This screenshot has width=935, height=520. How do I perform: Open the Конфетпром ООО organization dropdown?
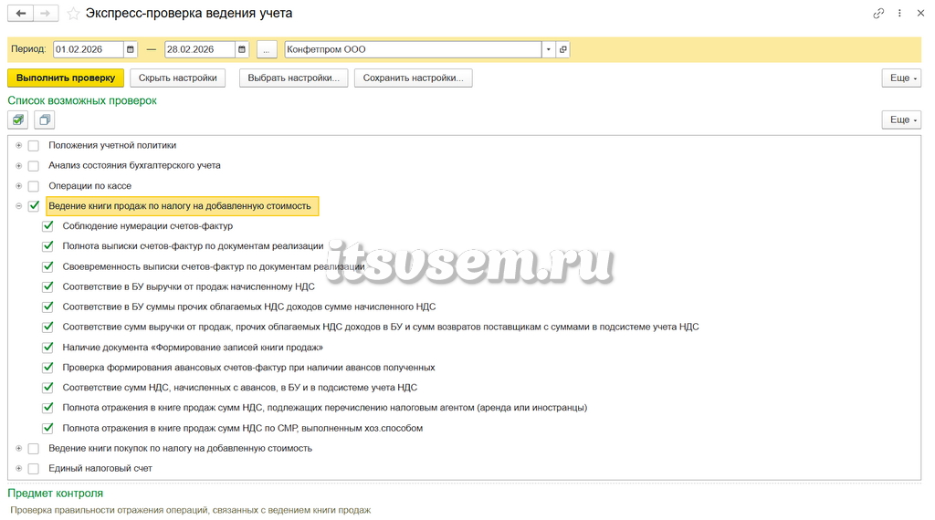549,49
